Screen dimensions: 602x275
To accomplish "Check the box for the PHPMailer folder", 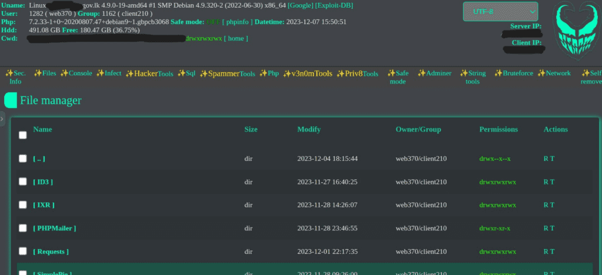I will point(23,228).
